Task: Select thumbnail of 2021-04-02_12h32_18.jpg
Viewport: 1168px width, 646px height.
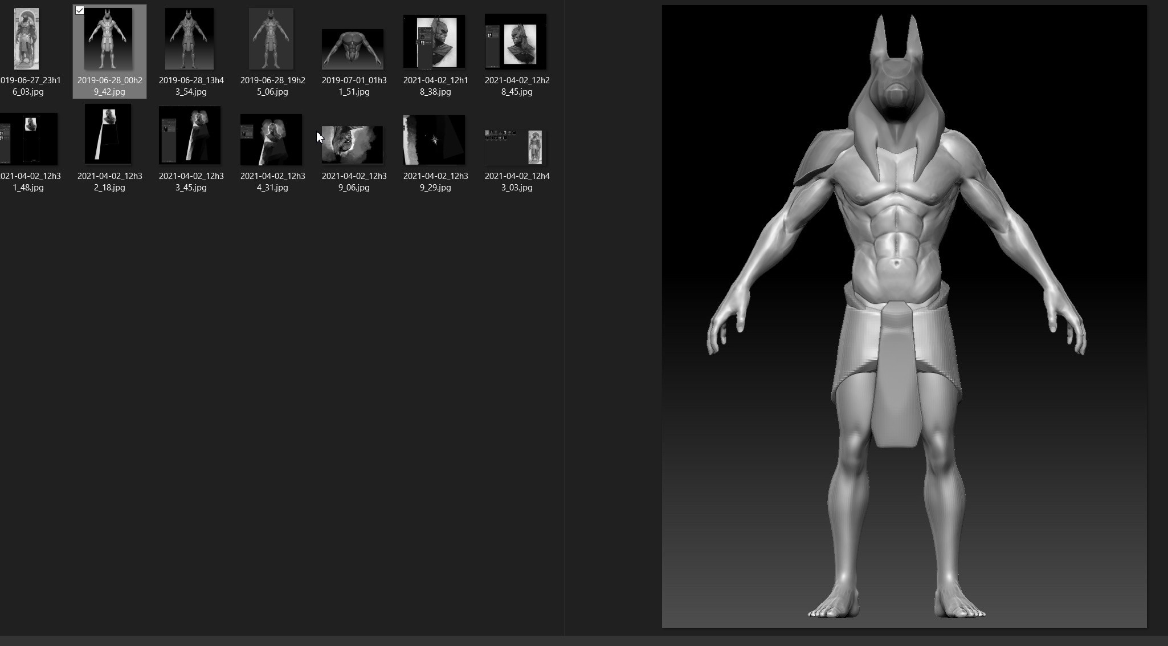Action: [x=108, y=135]
